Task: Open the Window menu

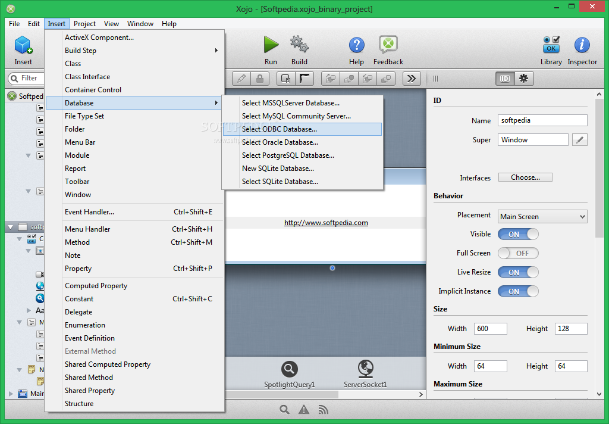Action: pos(140,24)
